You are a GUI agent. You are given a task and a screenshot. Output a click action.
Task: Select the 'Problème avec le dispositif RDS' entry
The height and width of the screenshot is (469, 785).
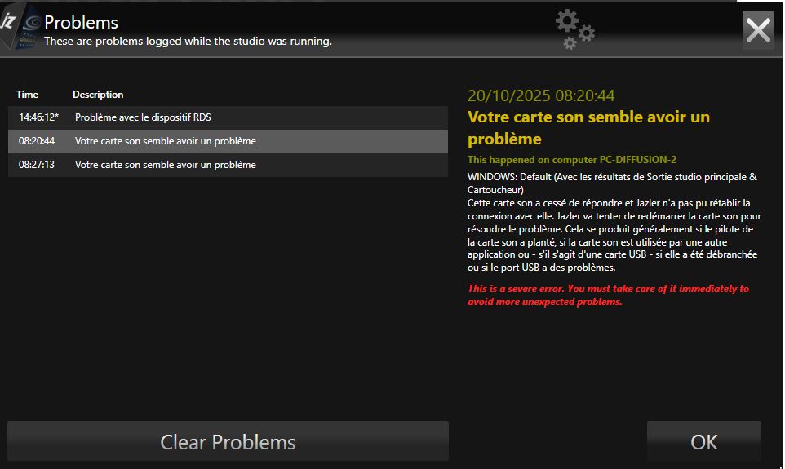[143, 117]
